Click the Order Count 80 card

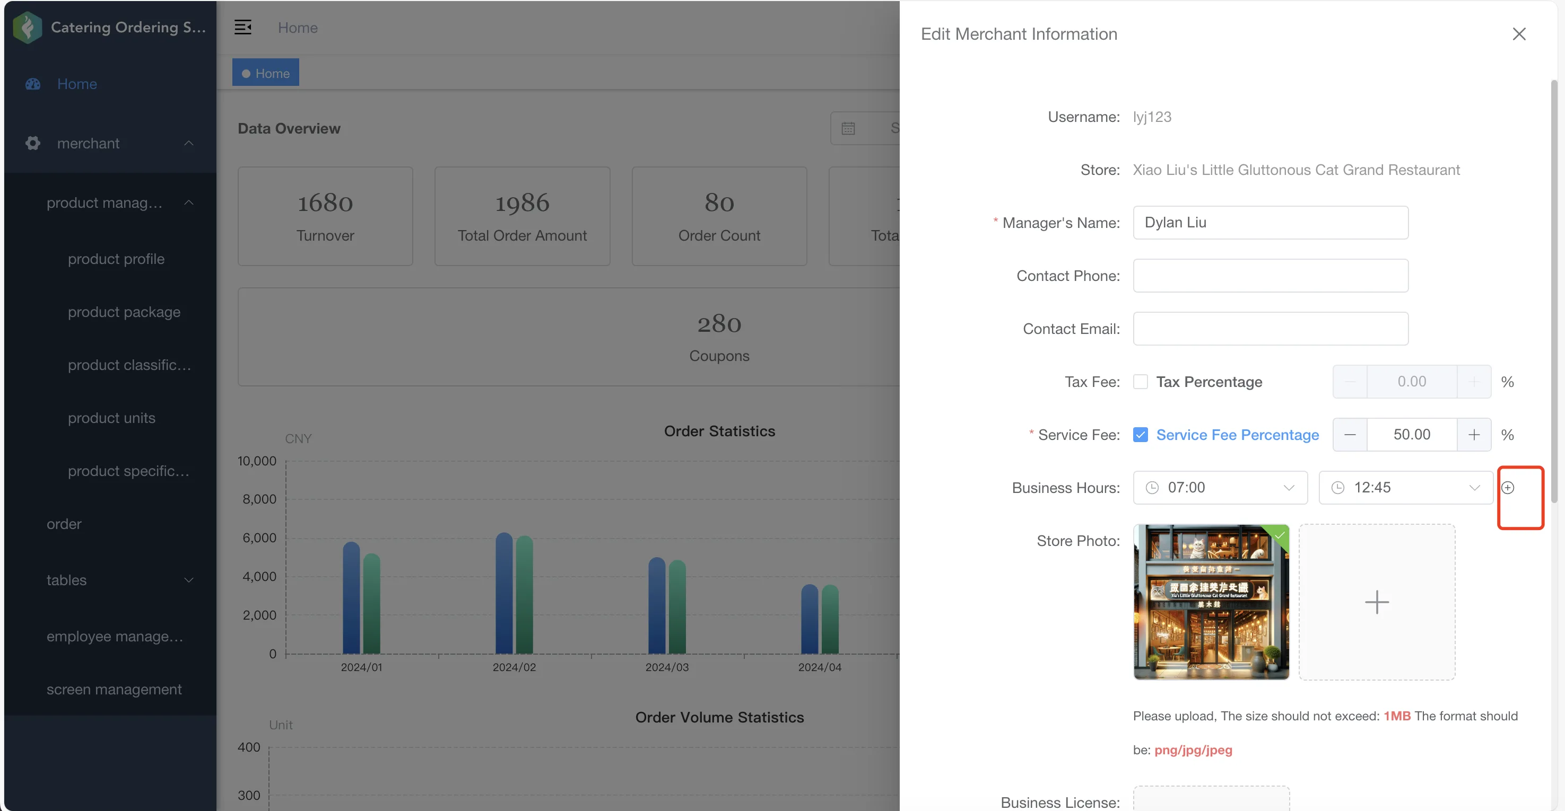point(719,216)
